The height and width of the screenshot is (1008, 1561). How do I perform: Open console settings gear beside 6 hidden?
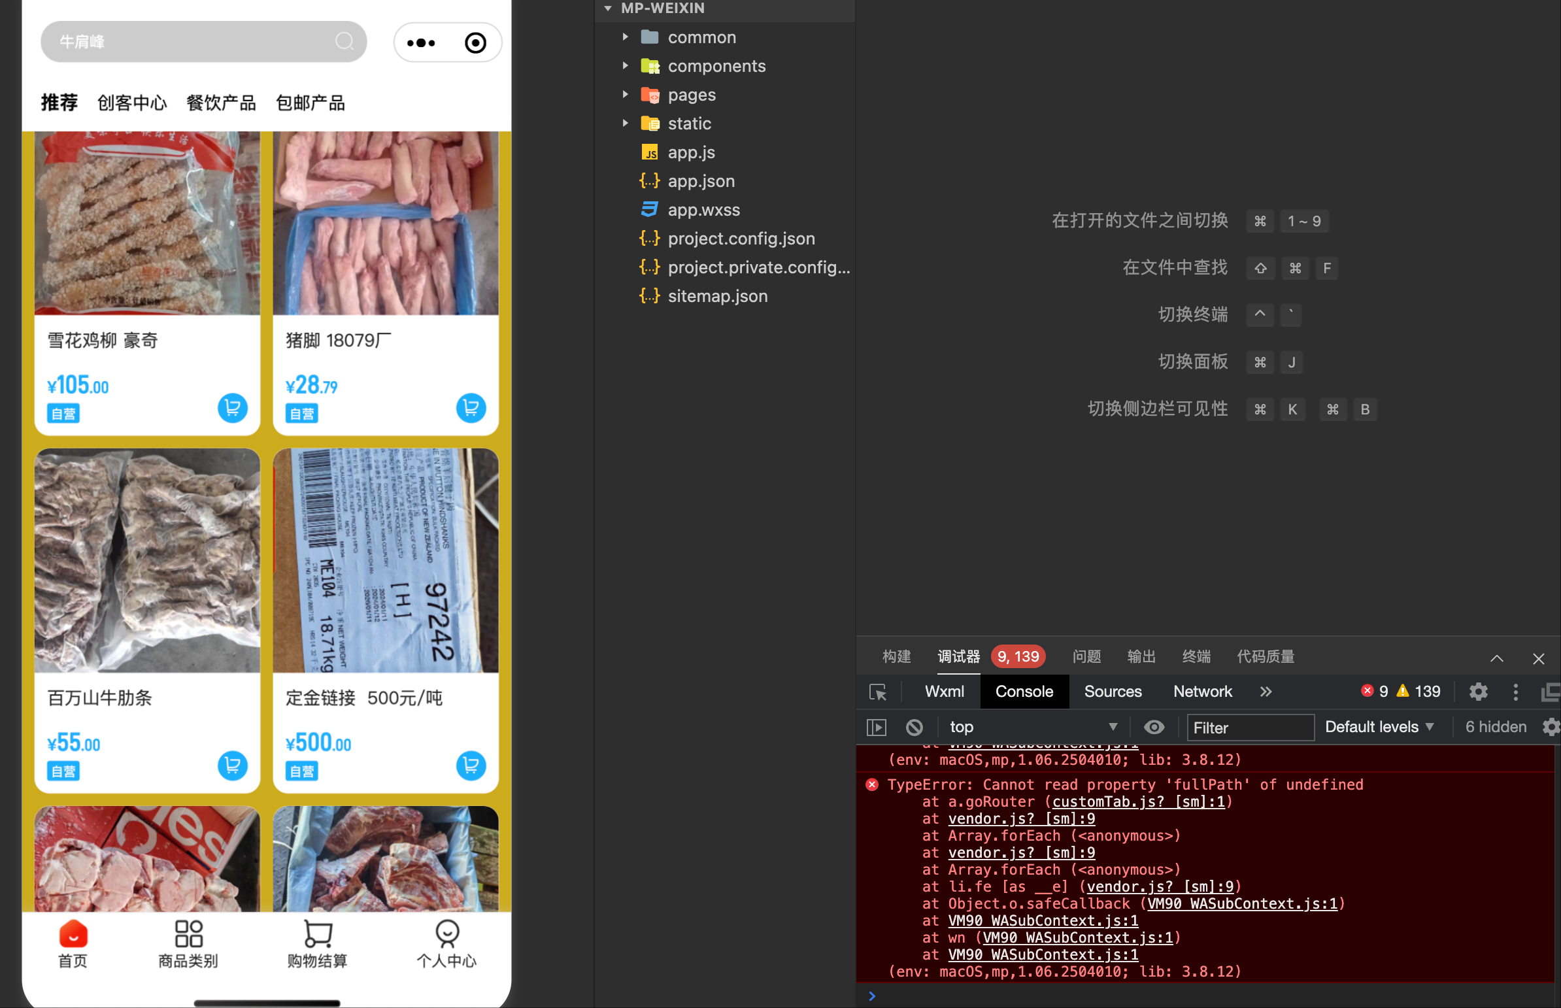(x=1551, y=727)
